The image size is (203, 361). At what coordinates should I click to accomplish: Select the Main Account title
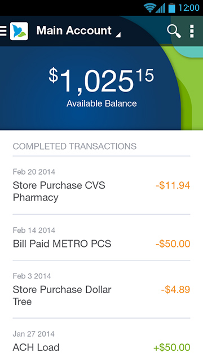[x=74, y=31]
